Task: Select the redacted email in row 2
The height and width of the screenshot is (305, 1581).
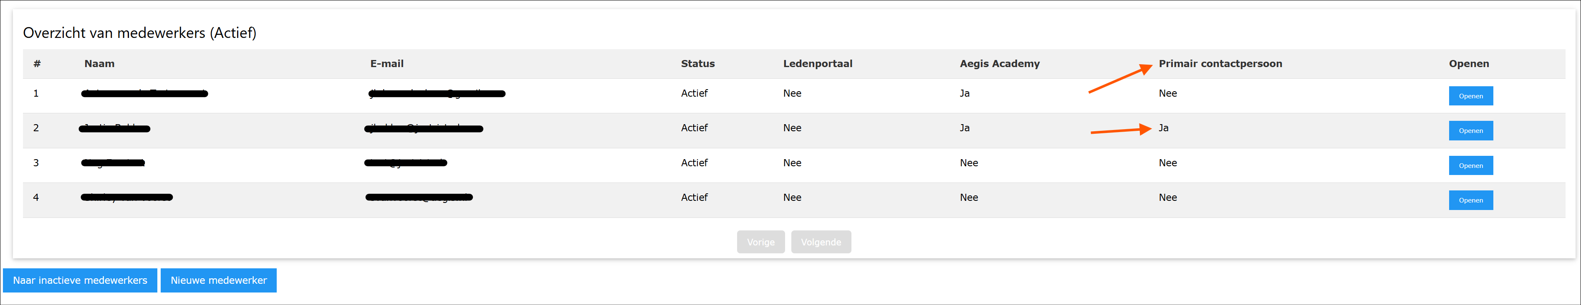Action: click(424, 128)
